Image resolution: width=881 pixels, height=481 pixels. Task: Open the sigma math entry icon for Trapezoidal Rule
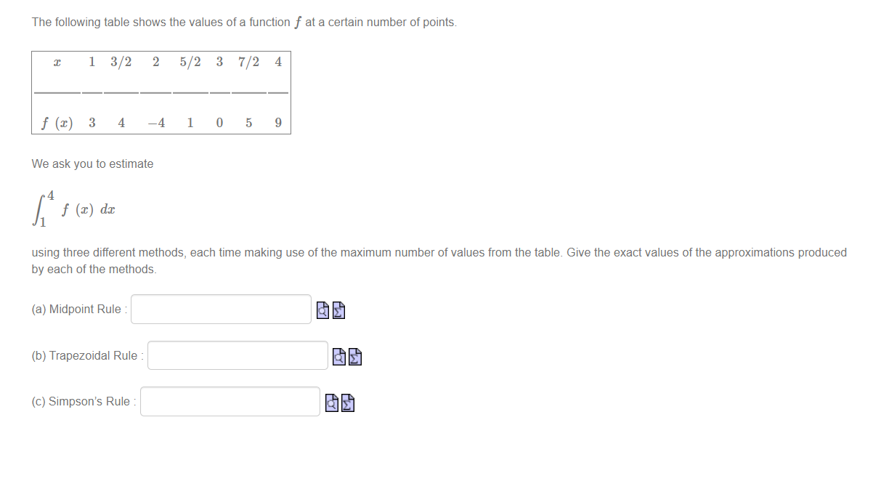[x=354, y=357]
